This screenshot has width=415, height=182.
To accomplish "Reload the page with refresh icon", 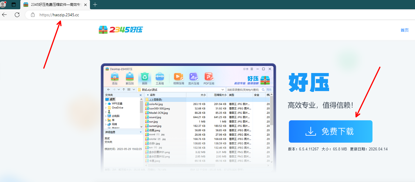I will [17, 14].
